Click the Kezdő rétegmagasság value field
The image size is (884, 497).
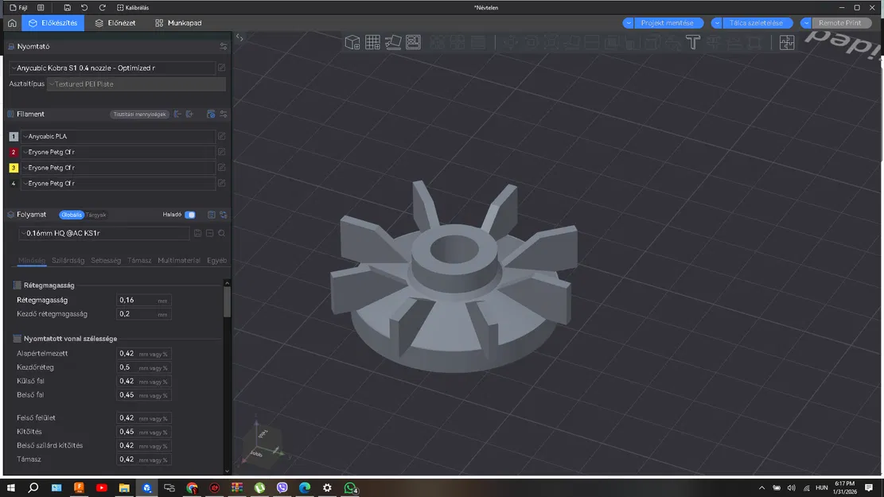[x=144, y=314]
